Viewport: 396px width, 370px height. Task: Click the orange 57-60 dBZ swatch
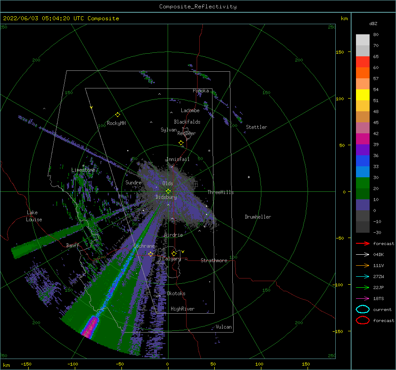(363, 73)
